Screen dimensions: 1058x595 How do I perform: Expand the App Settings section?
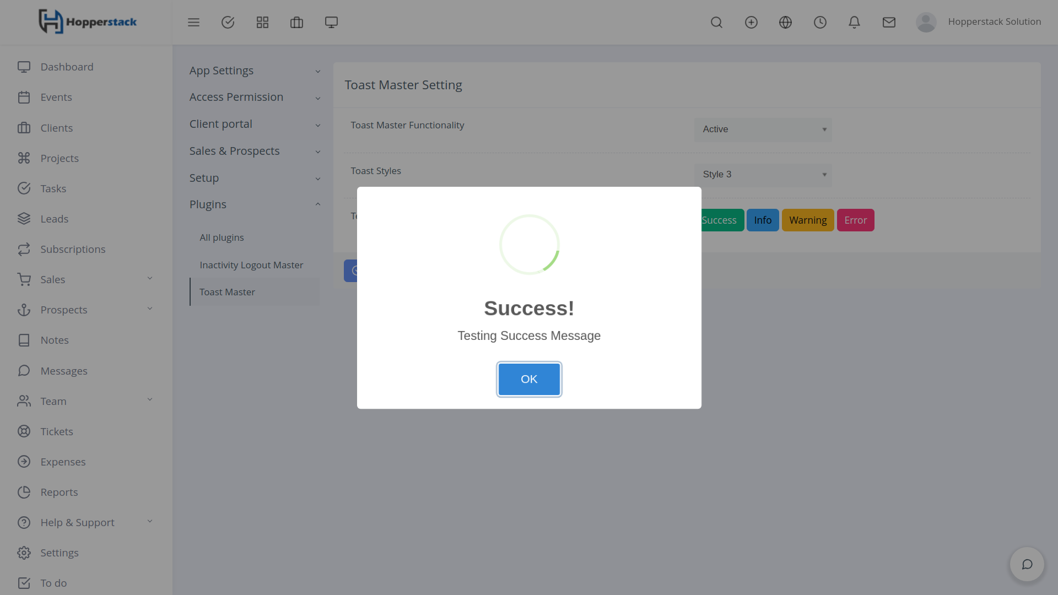[x=254, y=71]
